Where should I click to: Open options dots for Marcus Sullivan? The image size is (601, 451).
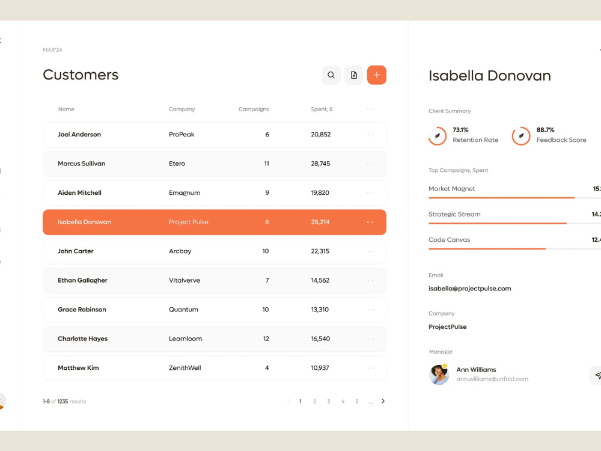click(370, 164)
